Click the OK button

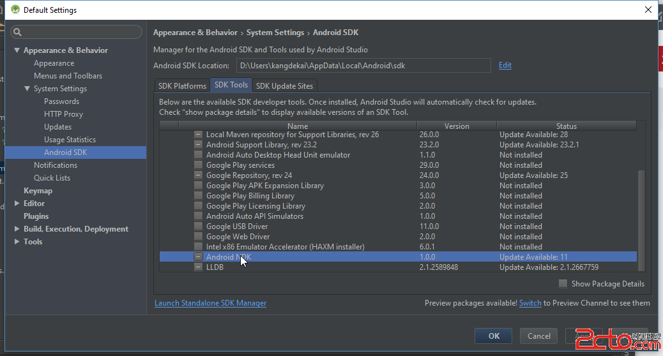pos(493,336)
